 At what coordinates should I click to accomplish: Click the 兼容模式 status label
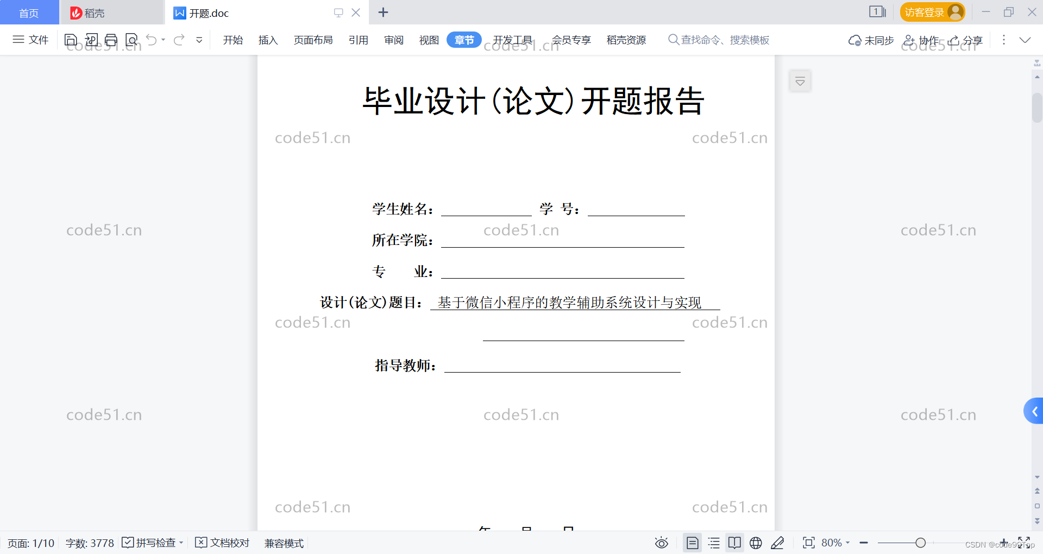pyautogui.click(x=284, y=543)
